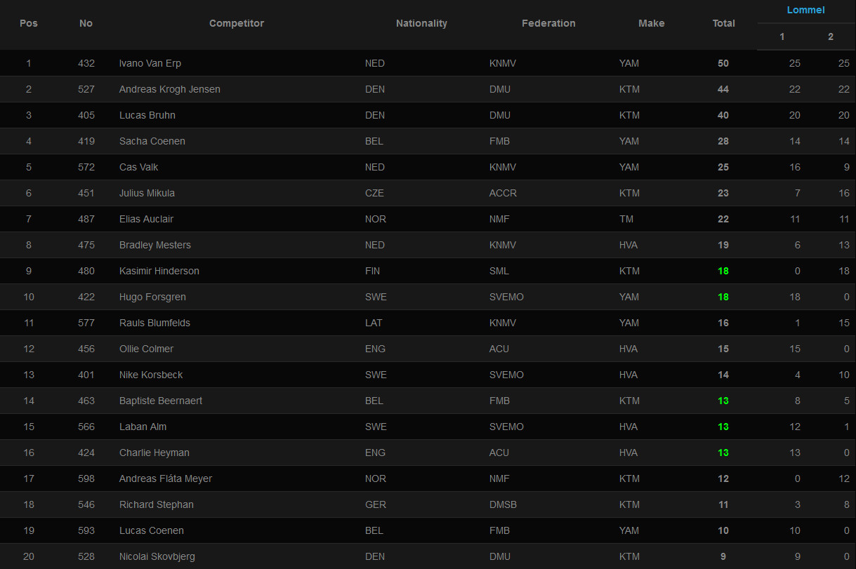Click the Make column header
The height and width of the screenshot is (569, 856).
click(651, 23)
